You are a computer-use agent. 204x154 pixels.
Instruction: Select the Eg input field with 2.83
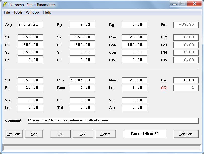pyautogui.click(x=82, y=25)
